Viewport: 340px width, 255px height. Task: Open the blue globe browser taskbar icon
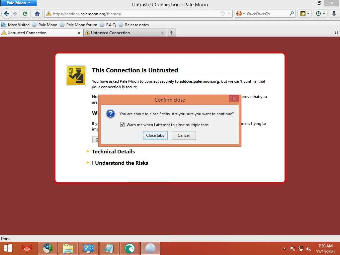point(47,248)
